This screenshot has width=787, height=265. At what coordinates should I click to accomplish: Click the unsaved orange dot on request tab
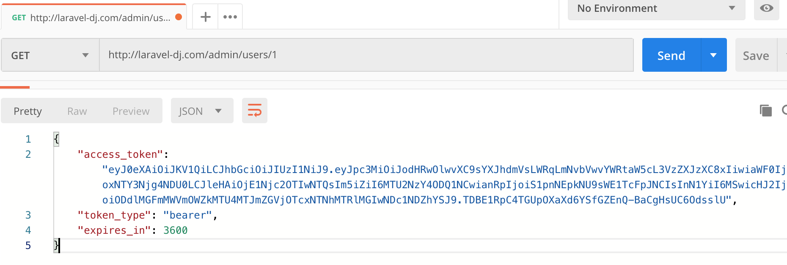[179, 17]
